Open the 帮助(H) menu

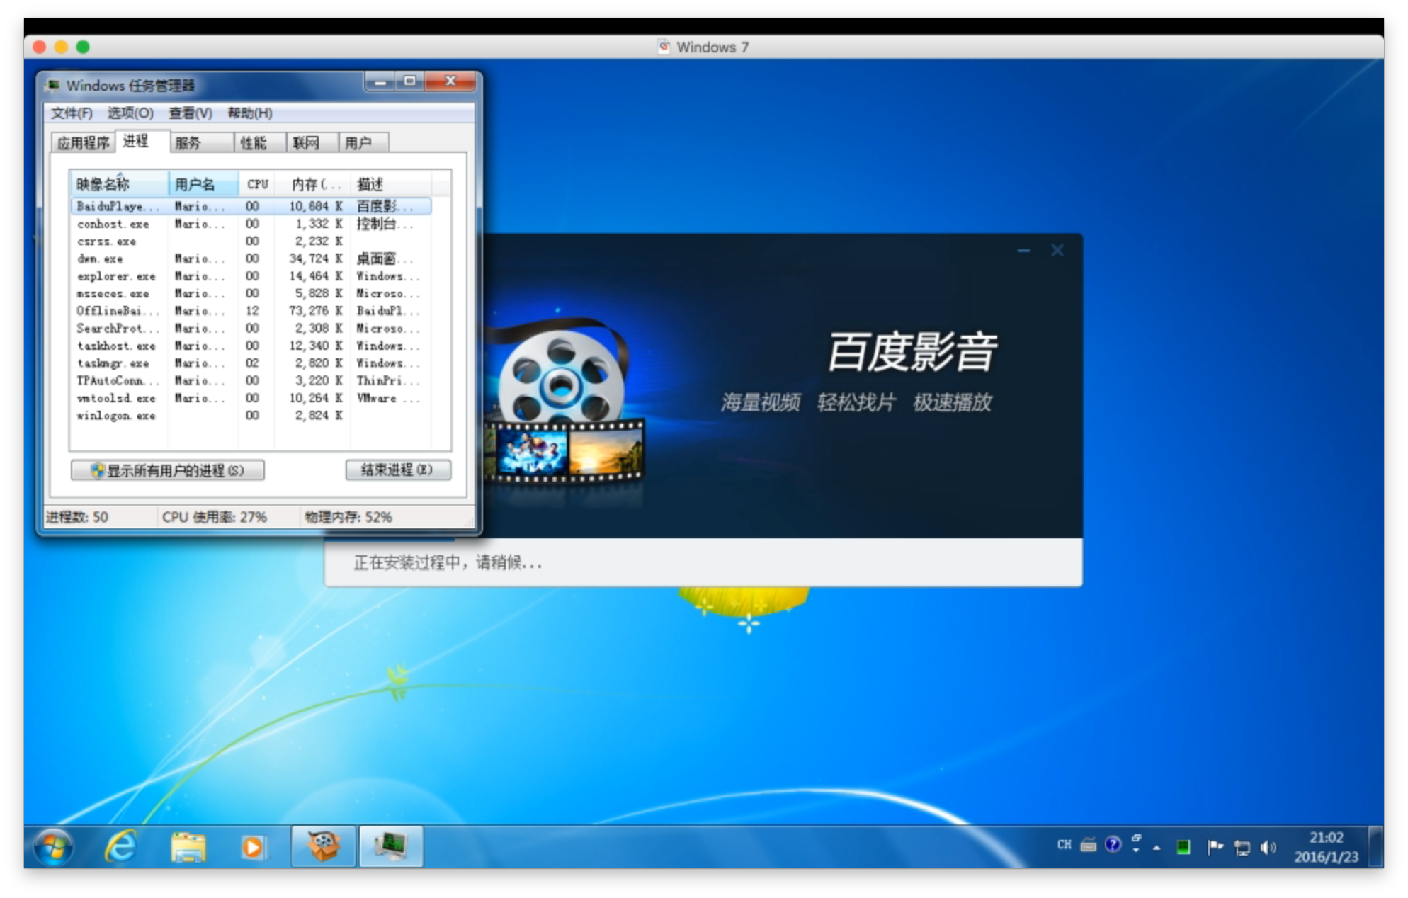point(250,113)
